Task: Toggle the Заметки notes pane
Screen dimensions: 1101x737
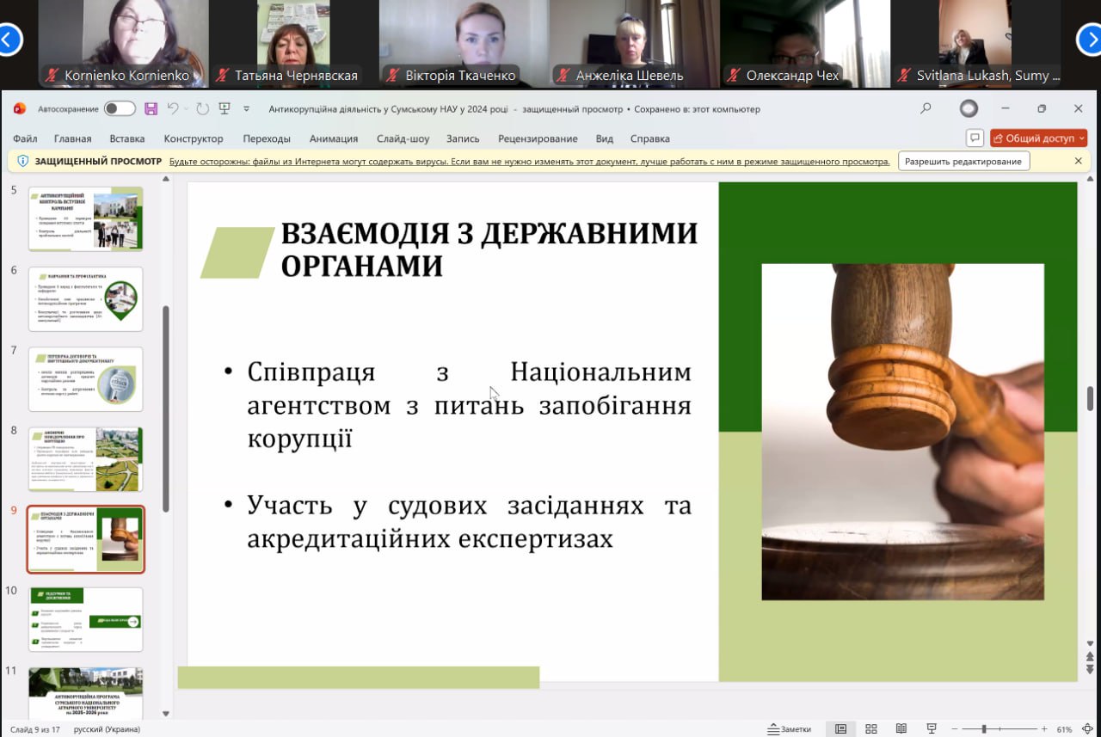Action: 790,729
